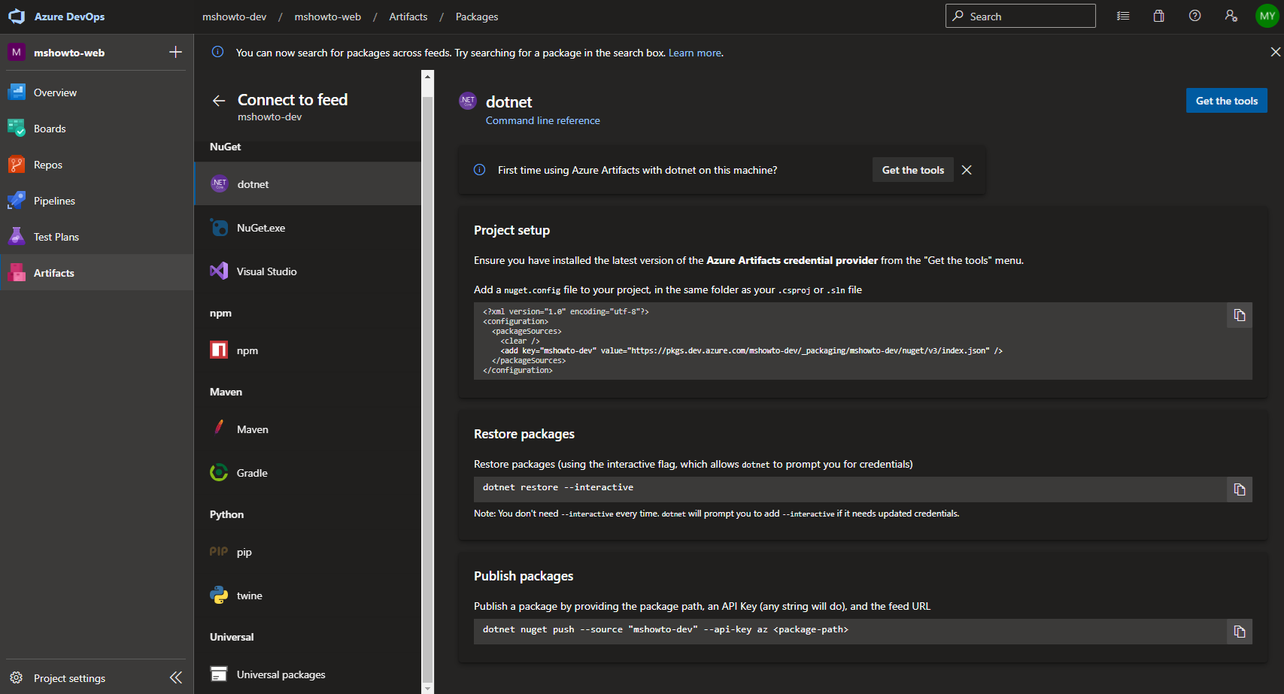This screenshot has height=694, width=1284.
Task: Open the Command line reference link
Action: [x=543, y=120]
